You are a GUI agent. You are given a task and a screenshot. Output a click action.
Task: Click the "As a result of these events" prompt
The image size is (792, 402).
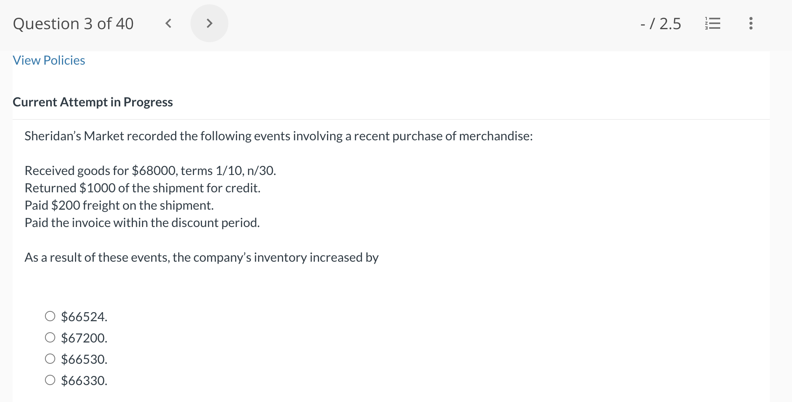point(202,257)
